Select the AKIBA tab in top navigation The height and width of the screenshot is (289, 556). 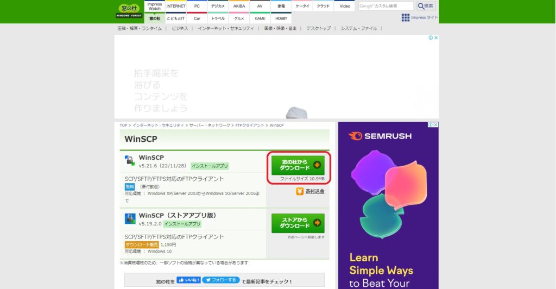tap(239, 6)
